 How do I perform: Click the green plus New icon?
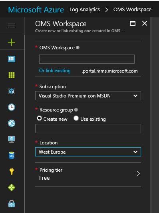coord(12,43)
